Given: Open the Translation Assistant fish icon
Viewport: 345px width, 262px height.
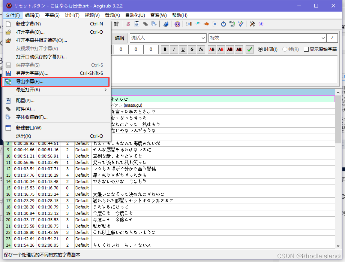Looking at the screenshot, I should click(206, 24).
